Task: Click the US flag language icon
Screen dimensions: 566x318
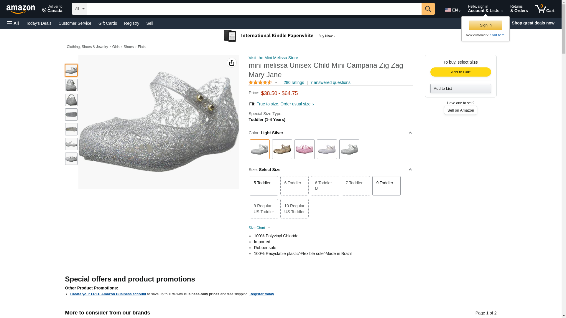Action: click(x=448, y=10)
